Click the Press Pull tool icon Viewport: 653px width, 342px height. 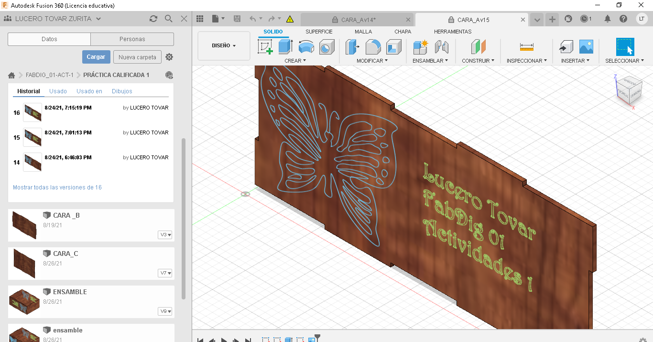353,47
